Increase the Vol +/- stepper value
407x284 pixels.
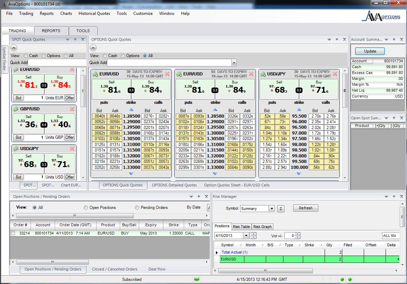(298, 234)
